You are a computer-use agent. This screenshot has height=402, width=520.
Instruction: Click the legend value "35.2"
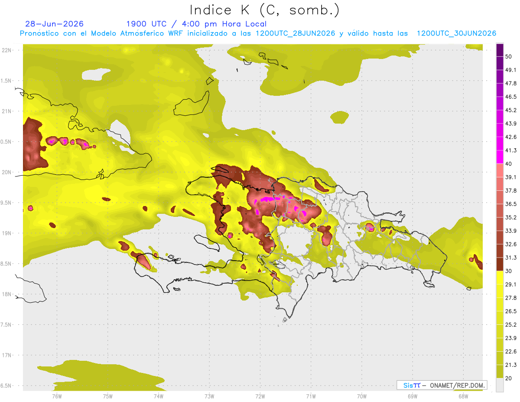pyautogui.click(x=511, y=217)
